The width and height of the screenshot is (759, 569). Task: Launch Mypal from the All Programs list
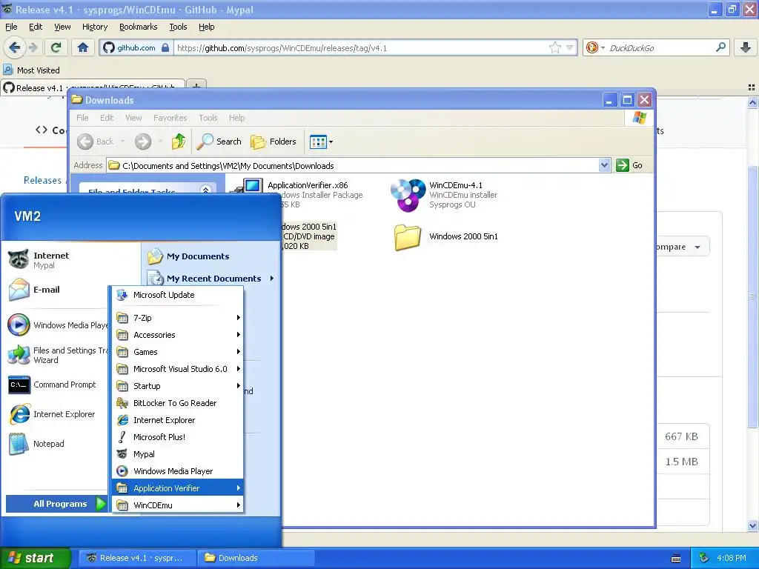[x=177, y=454]
